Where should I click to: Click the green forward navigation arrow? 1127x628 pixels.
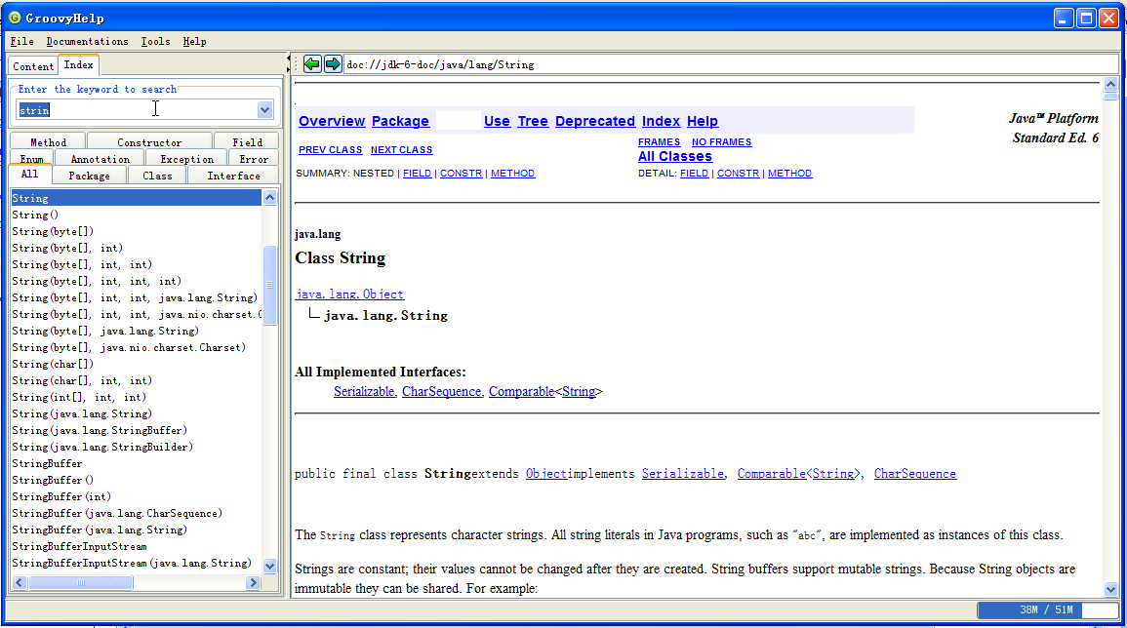(333, 64)
